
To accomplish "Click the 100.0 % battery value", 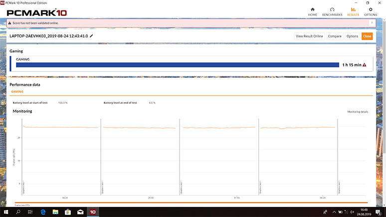I will pos(63,103).
